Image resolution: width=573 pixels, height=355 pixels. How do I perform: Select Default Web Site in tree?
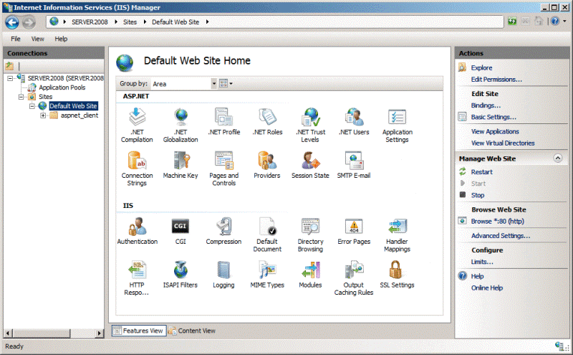point(73,106)
